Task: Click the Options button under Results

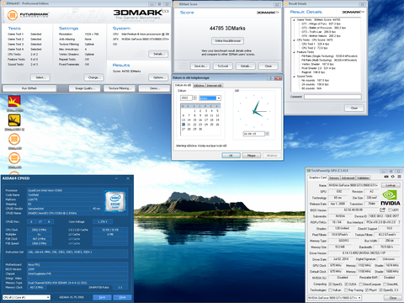Action: 158,77
